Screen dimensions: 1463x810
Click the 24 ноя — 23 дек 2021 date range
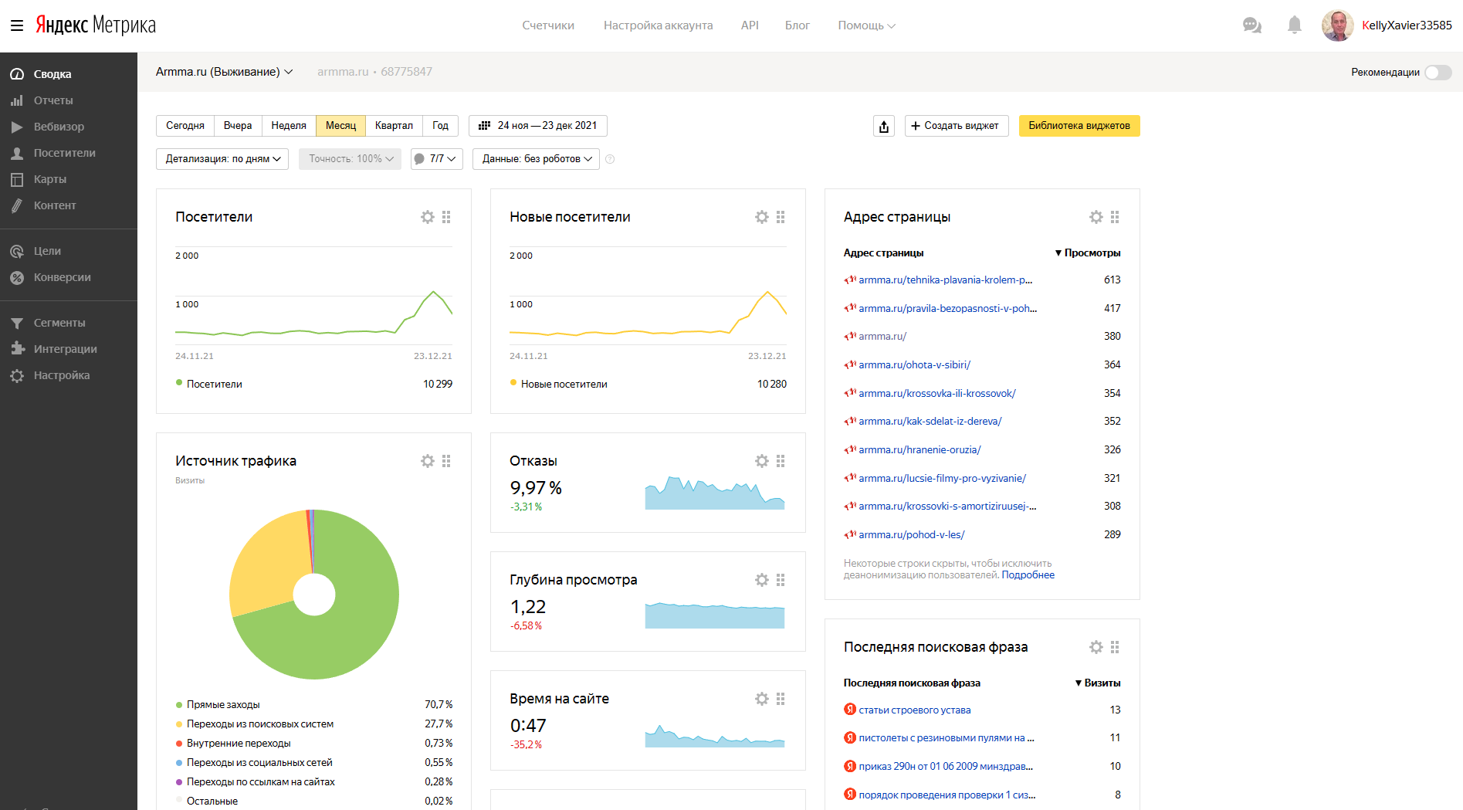(538, 126)
